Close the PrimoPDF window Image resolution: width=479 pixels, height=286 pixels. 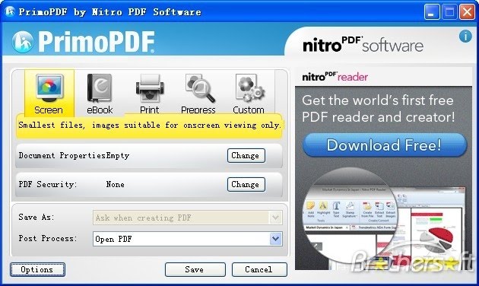[467, 12]
